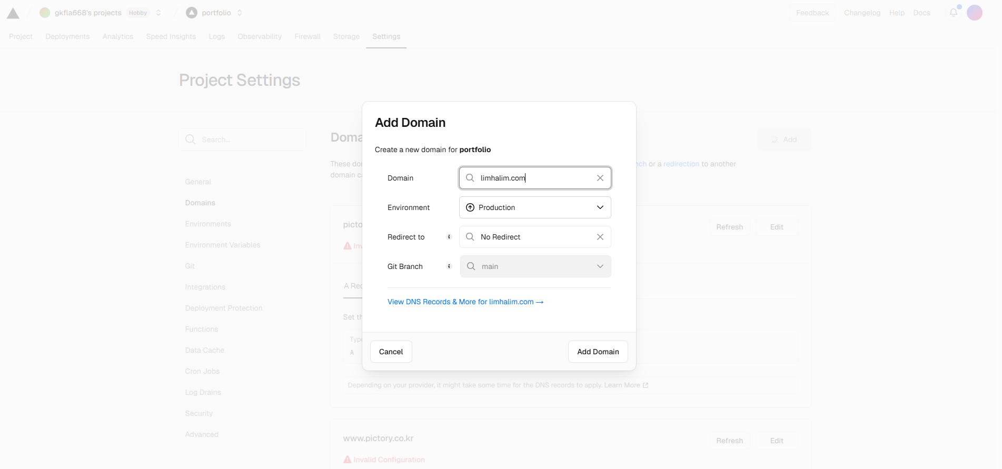The image size is (1002, 469).
Task: Click the portfolio project icon
Action: [x=192, y=13]
